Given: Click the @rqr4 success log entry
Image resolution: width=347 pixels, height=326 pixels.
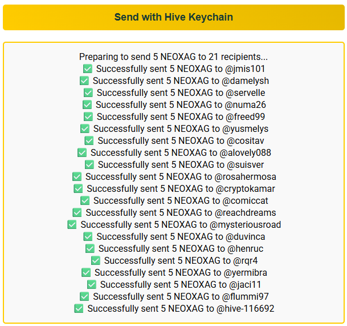Looking at the screenshot, I should click(x=174, y=260).
